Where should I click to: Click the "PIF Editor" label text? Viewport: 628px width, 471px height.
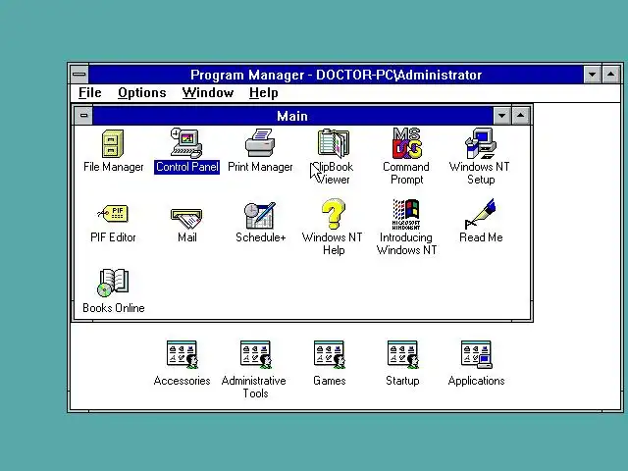coord(113,237)
